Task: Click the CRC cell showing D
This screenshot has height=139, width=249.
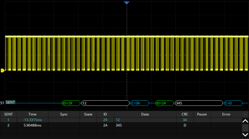Action: coord(185,125)
